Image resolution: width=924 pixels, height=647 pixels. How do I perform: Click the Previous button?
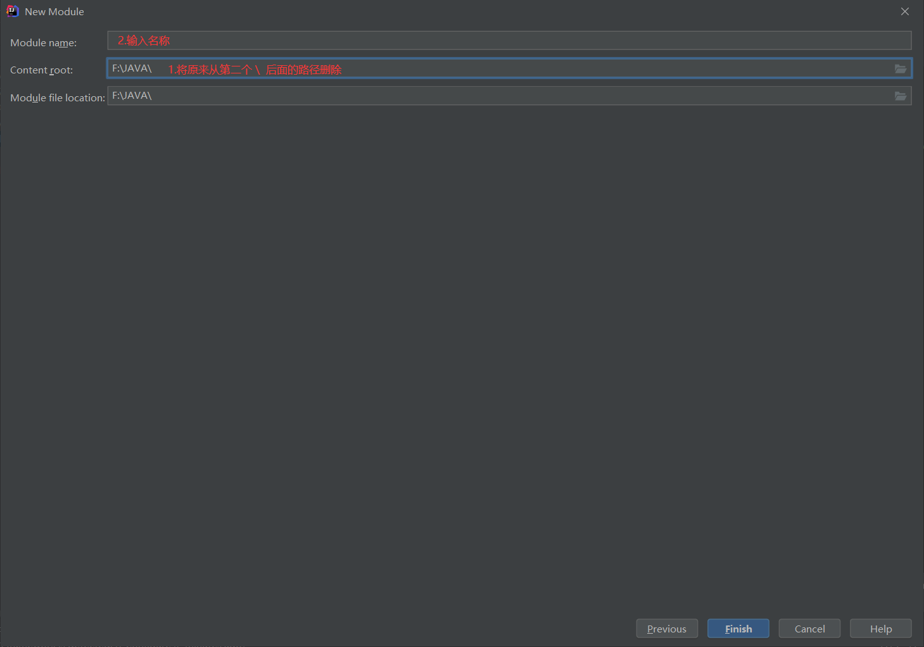coord(667,629)
